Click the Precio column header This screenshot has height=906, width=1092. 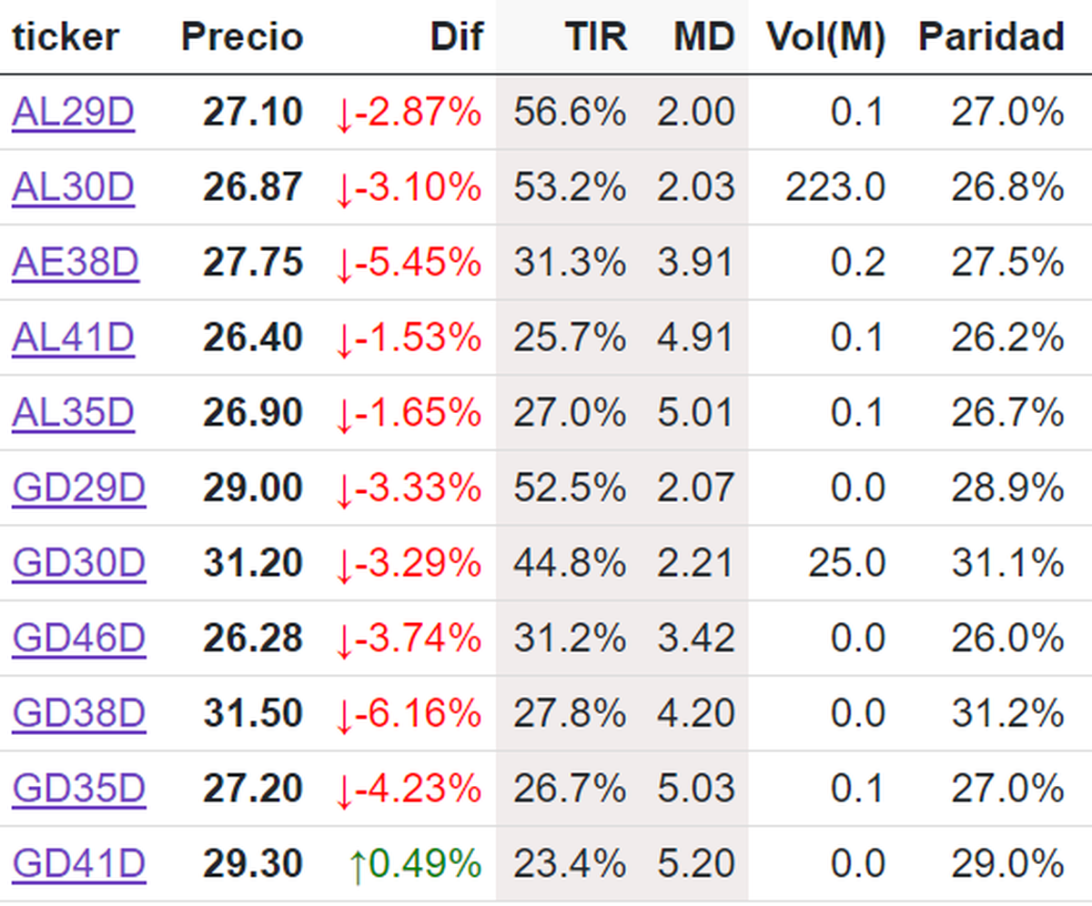[241, 37]
